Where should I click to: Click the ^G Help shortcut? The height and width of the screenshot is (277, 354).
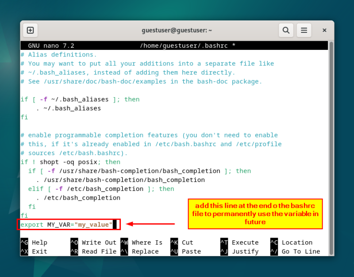(x=34, y=243)
